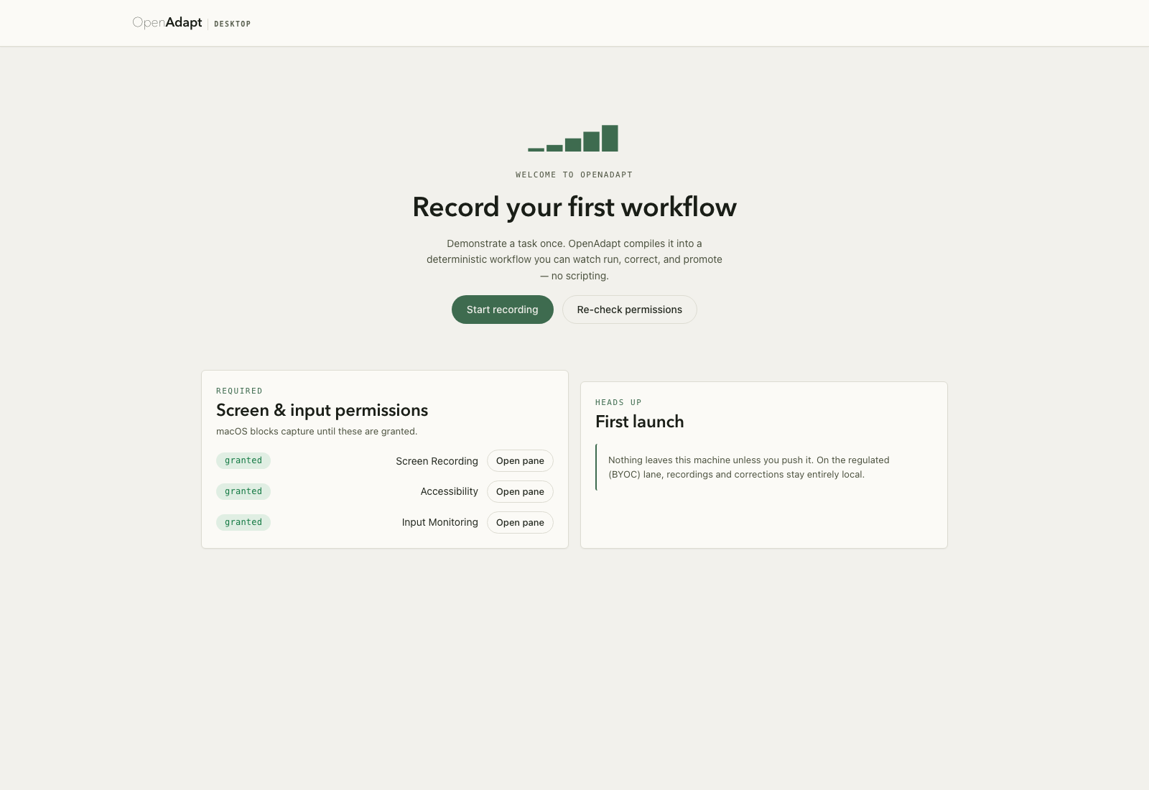Click the 'HEADS UP' label
This screenshot has width=1149, height=790.
click(618, 402)
